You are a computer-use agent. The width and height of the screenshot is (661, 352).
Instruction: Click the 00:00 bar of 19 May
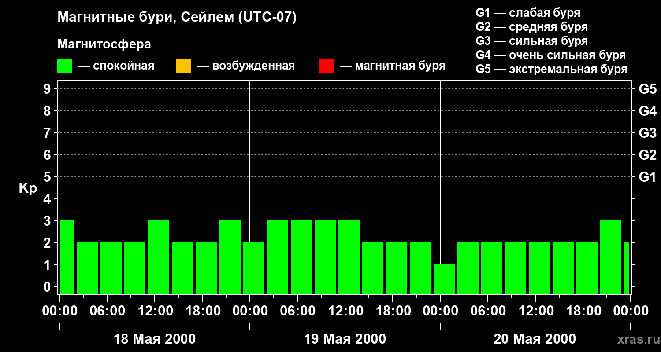254,268
